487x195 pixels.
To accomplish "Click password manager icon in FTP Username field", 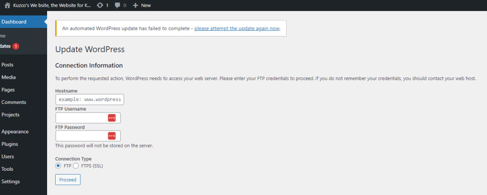I will pyautogui.click(x=112, y=118).
